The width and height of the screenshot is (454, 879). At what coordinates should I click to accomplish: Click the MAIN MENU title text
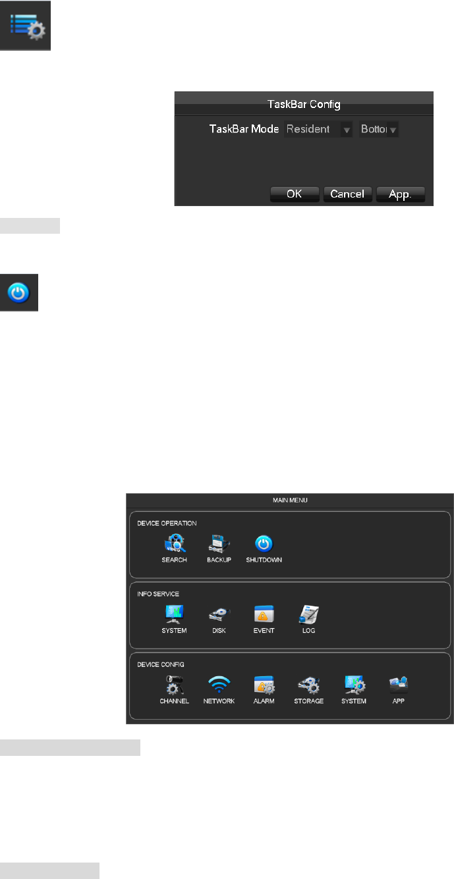pos(291,500)
